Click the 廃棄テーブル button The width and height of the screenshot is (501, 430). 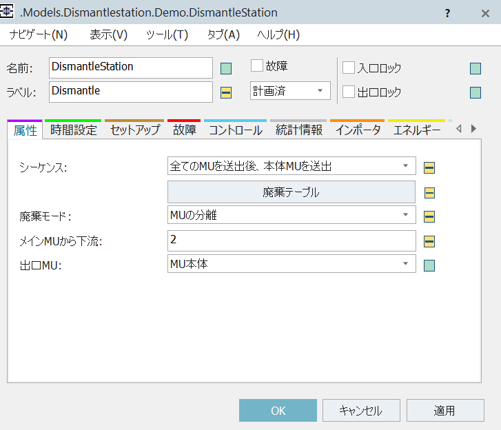(292, 192)
